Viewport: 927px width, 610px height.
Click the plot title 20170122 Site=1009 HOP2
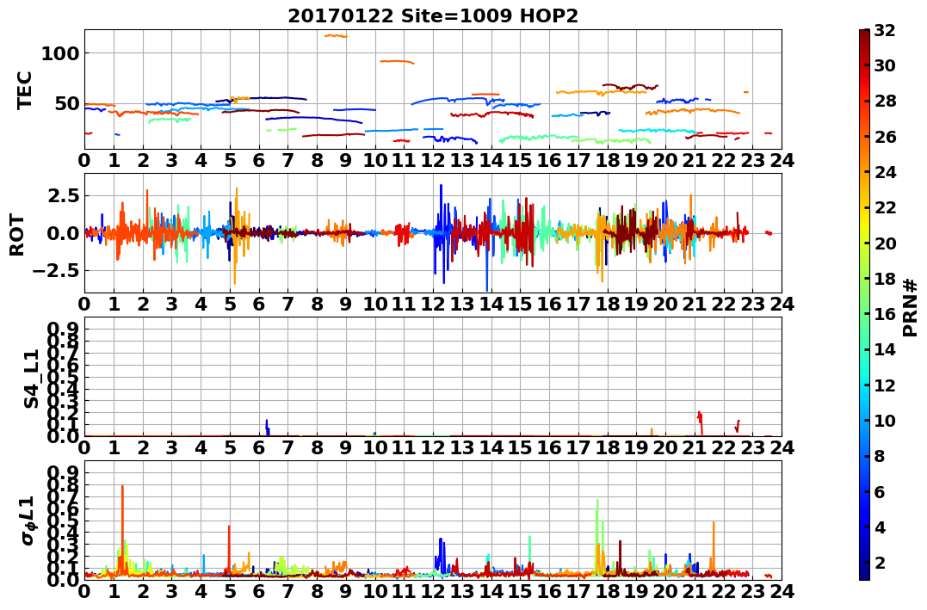(x=433, y=15)
